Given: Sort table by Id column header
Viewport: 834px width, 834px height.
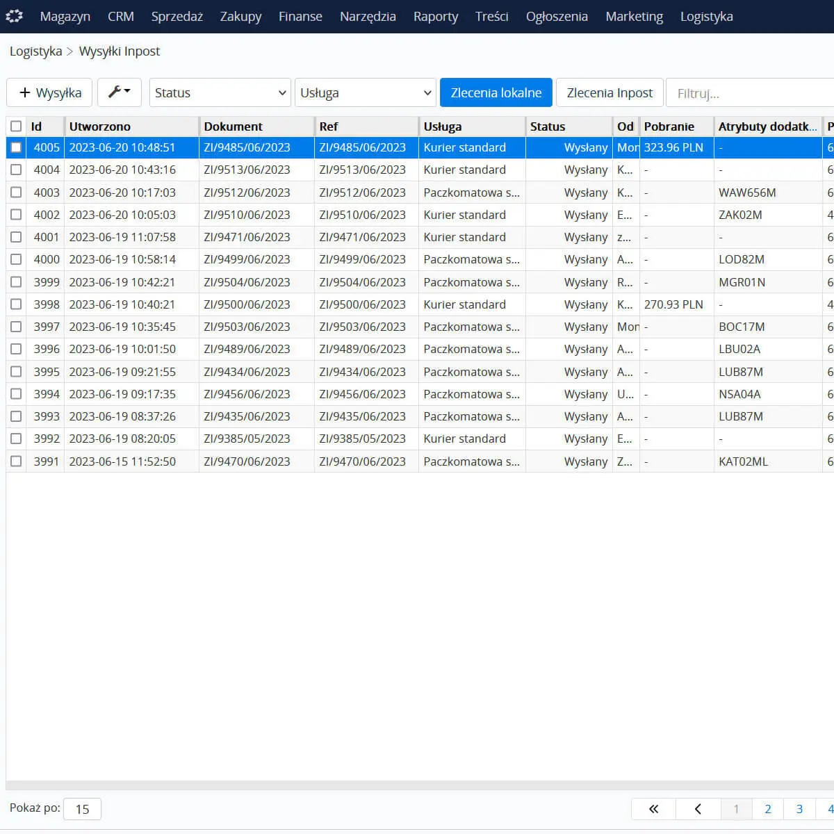Looking at the screenshot, I should 45,126.
